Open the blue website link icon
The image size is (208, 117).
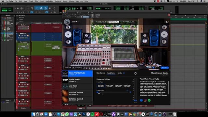pos(141,100)
